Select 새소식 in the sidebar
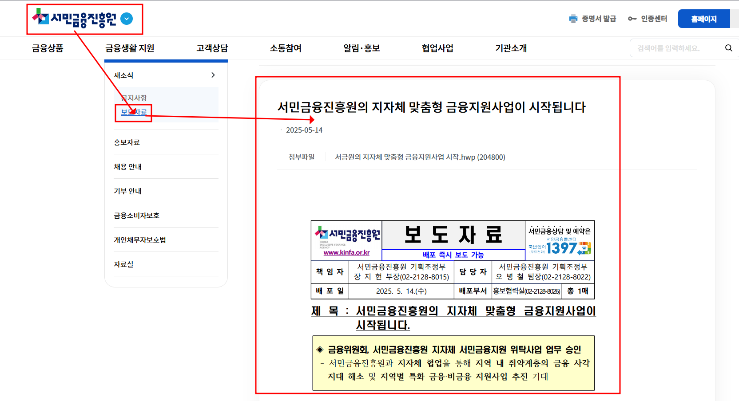This screenshot has width=739, height=401. [123, 75]
